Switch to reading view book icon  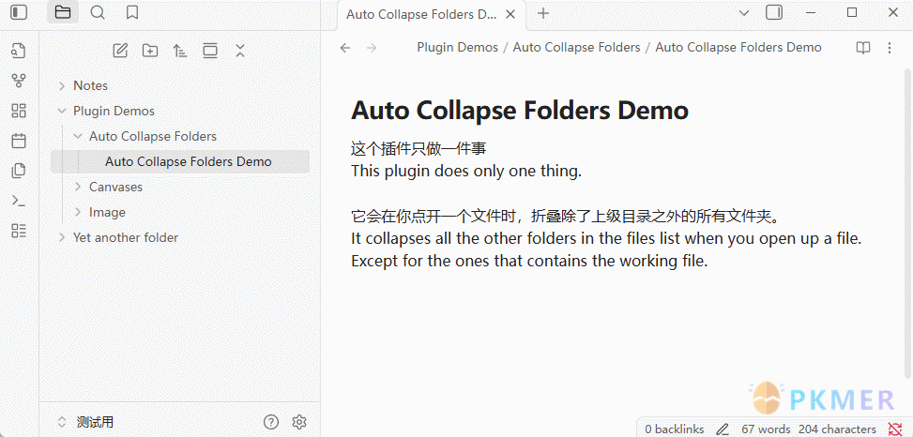point(863,48)
